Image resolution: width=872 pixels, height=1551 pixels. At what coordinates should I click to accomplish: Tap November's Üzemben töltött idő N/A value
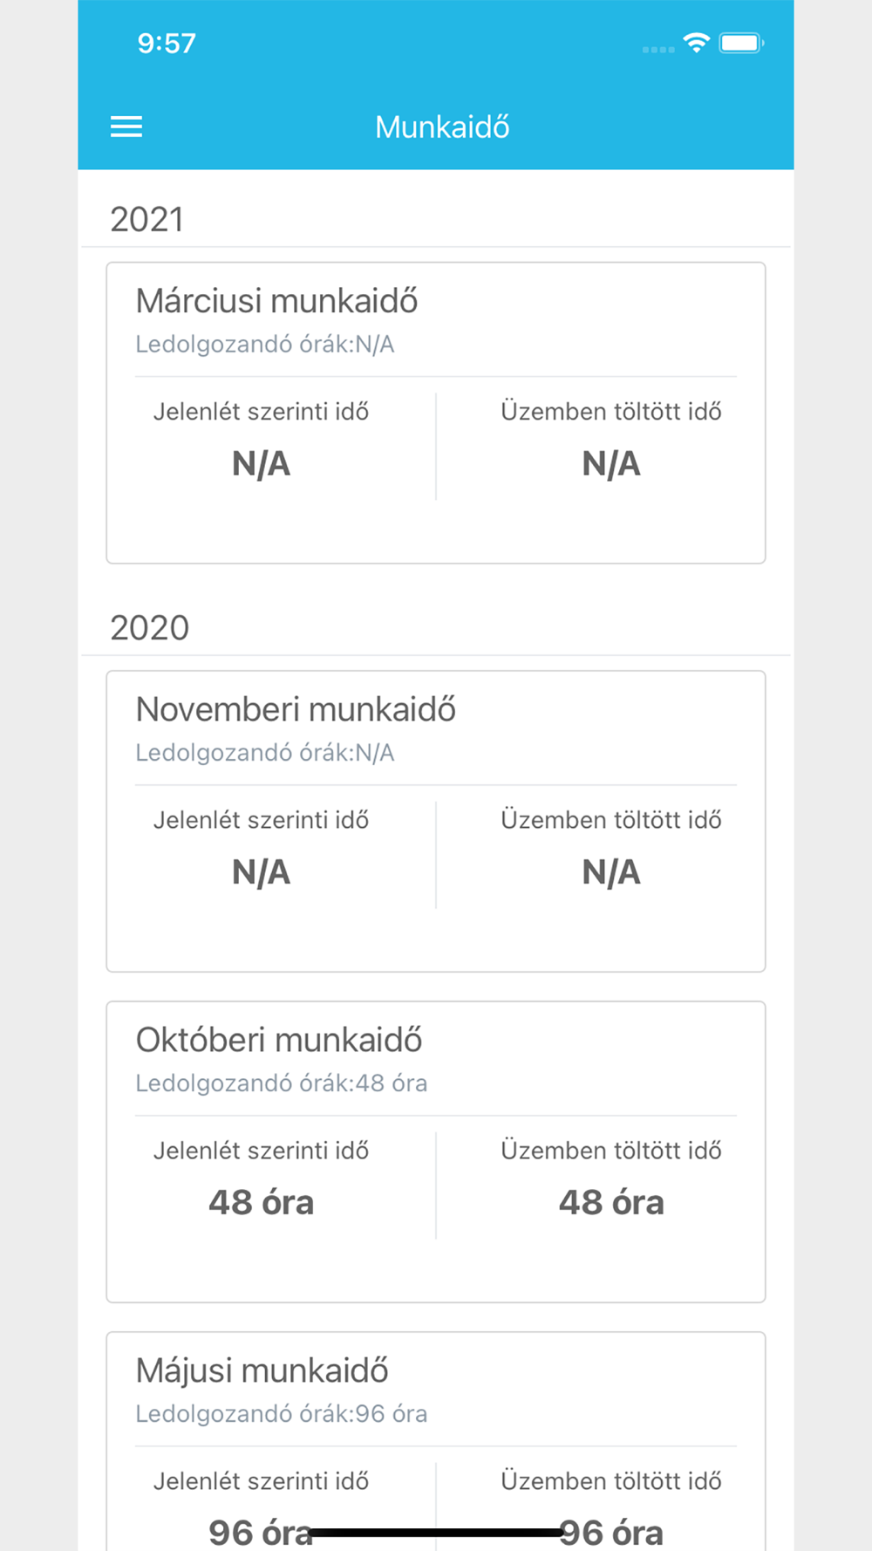611,872
